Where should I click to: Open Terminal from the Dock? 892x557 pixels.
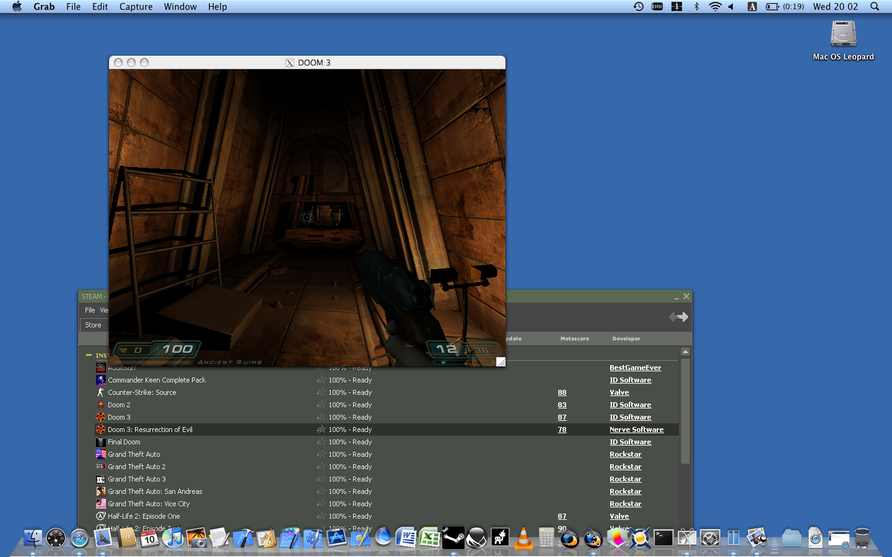[663, 537]
